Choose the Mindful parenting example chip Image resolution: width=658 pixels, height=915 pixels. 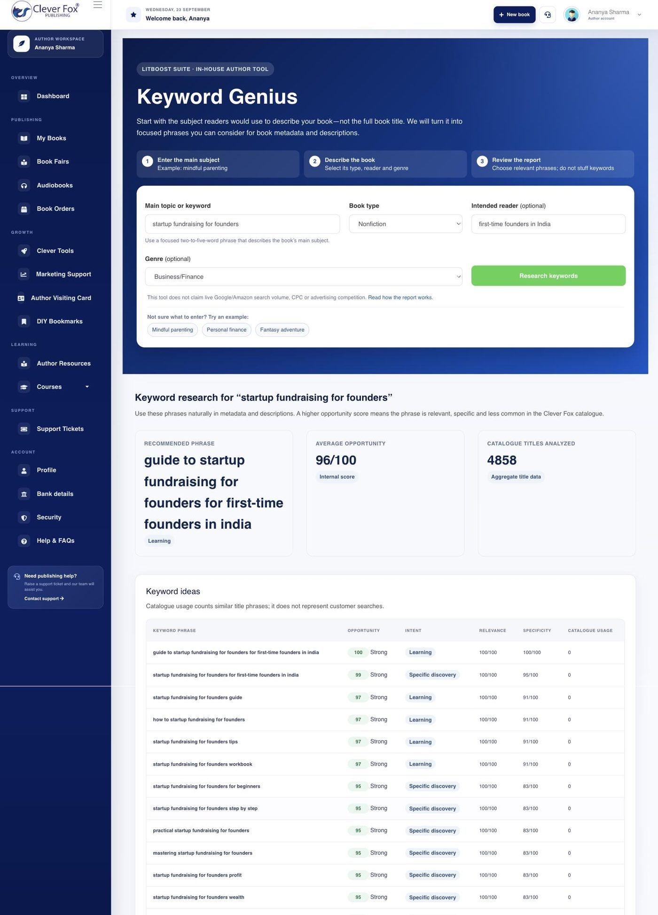coord(172,330)
